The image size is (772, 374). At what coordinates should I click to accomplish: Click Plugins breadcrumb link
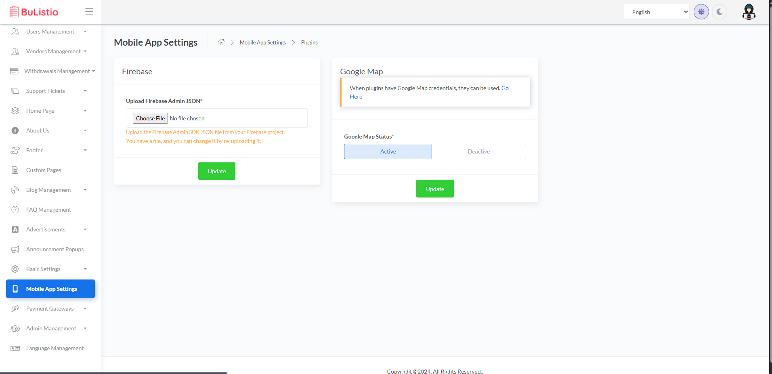(x=309, y=42)
